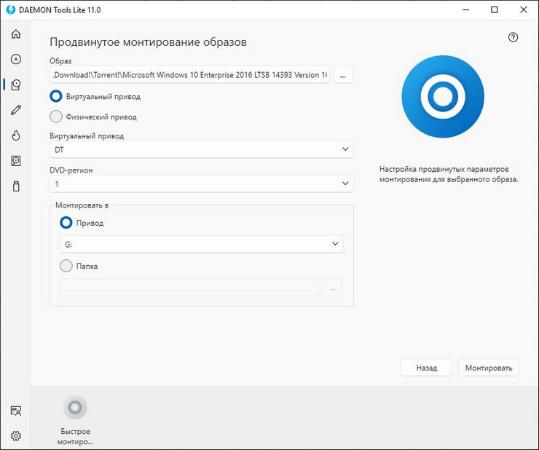The height and width of the screenshot is (450, 539).
Task: Open the Home section in the sidebar
Action: point(15,34)
